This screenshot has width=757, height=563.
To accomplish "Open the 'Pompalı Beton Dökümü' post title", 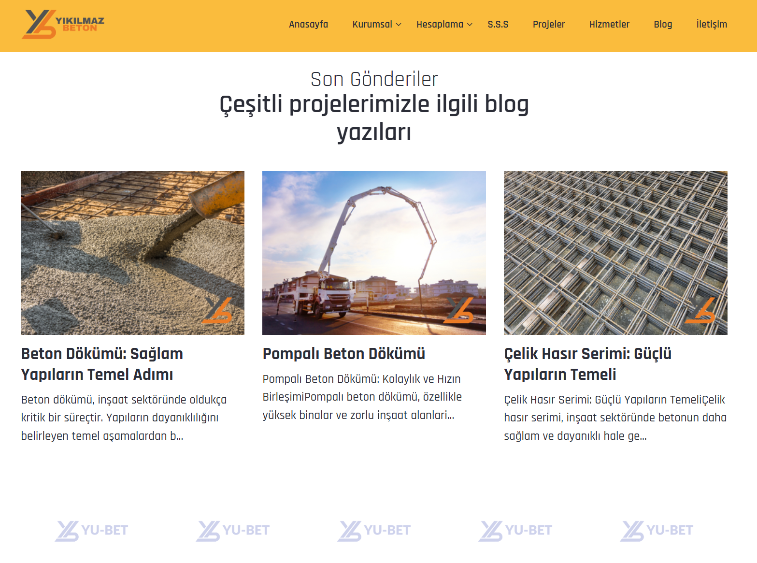I will 344,354.
